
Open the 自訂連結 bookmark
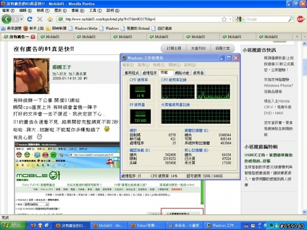[x=162, y=28]
